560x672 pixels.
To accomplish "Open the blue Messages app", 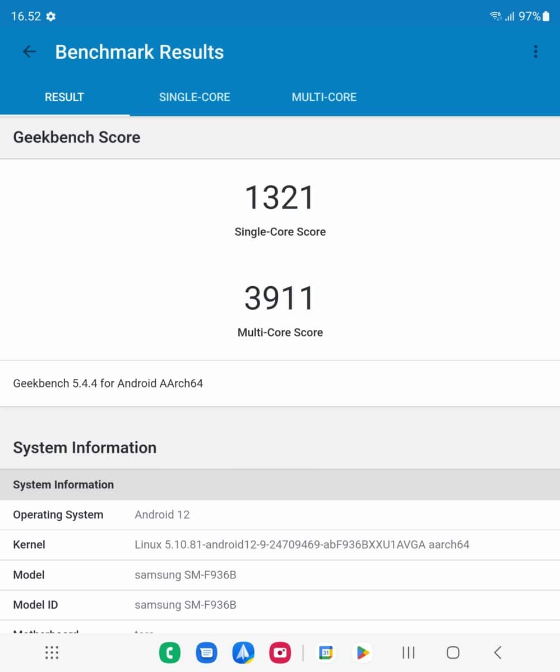I will (x=206, y=652).
